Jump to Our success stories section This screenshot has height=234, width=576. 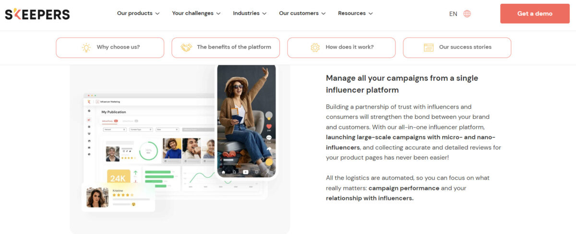(457, 48)
